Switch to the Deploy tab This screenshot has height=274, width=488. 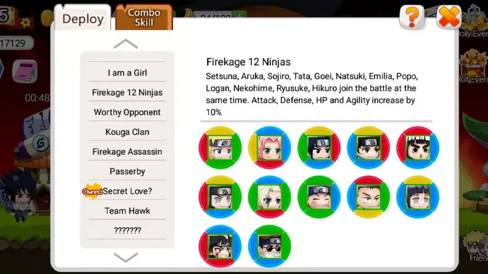[83, 18]
